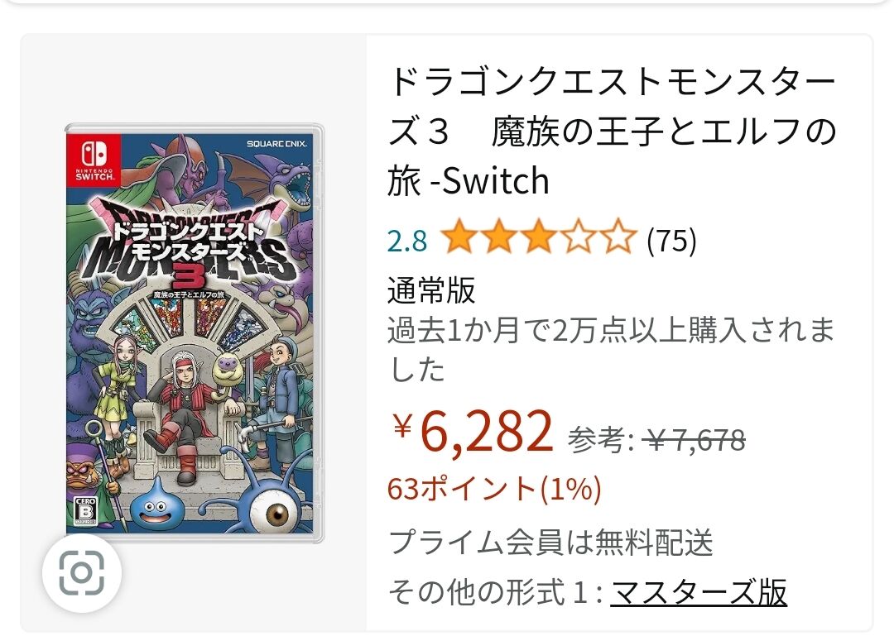Click the 2.8 rating score
This screenshot has height=636, width=894.
(407, 241)
